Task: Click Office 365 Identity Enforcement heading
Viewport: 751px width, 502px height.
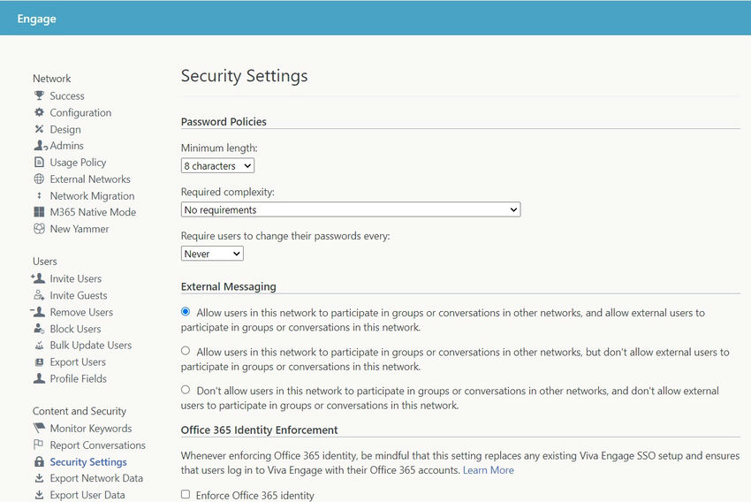Action: point(259,430)
